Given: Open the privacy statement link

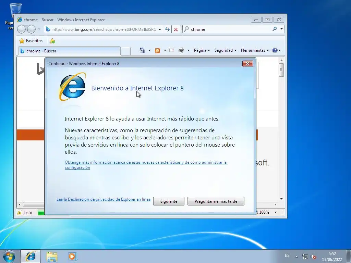Looking at the screenshot, I should 104,199.
